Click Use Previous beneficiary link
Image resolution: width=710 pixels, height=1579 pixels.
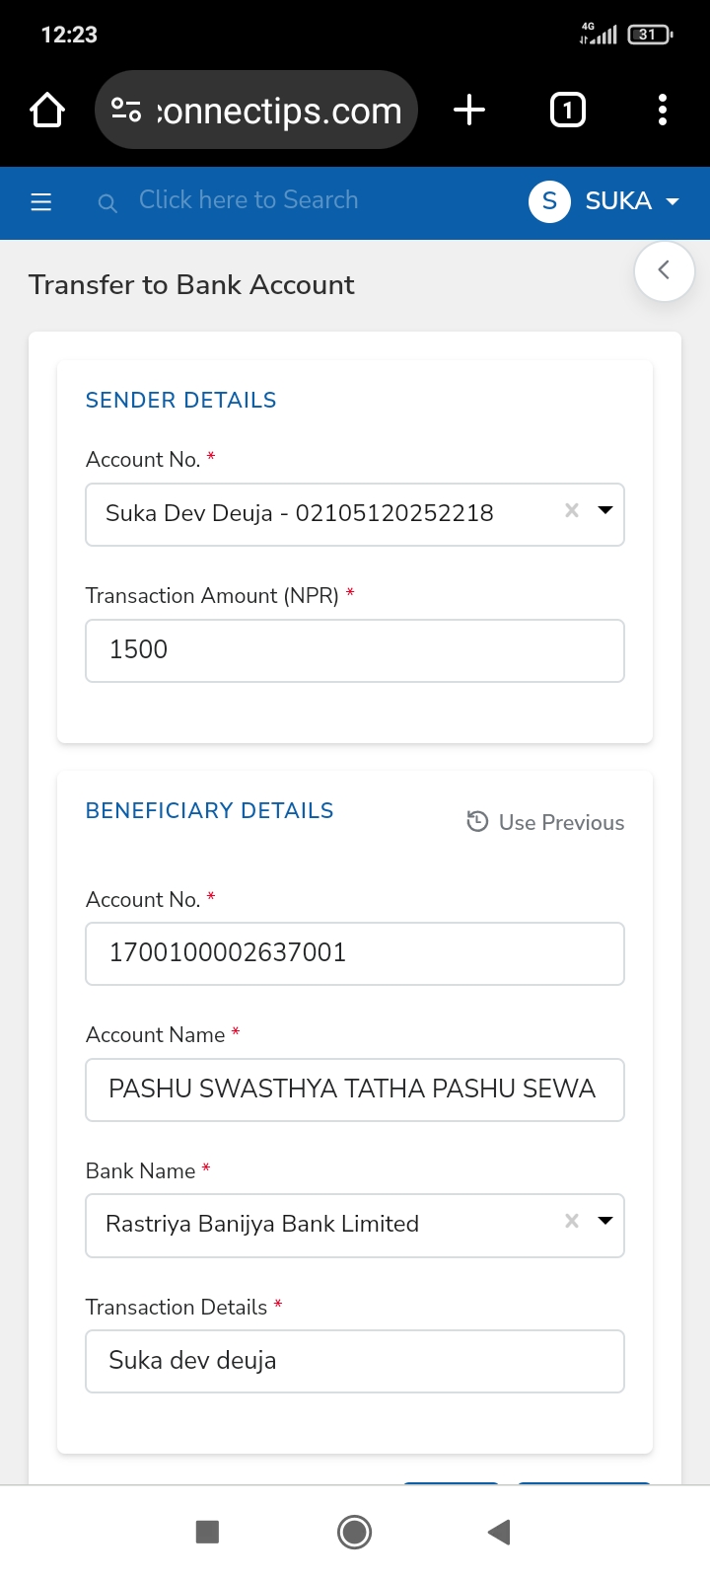[x=545, y=822]
